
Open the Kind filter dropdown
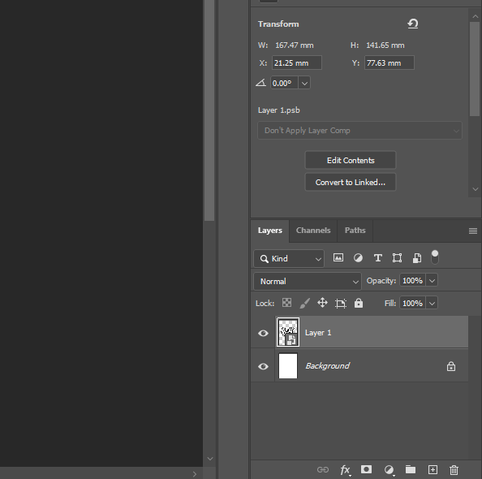pos(289,258)
